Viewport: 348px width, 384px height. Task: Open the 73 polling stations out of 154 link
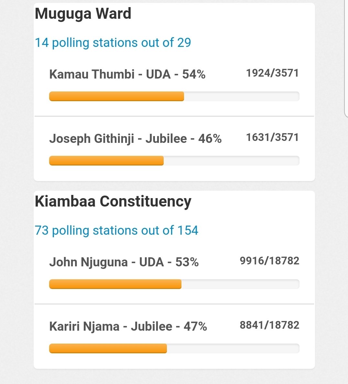[x=116, y=231]
